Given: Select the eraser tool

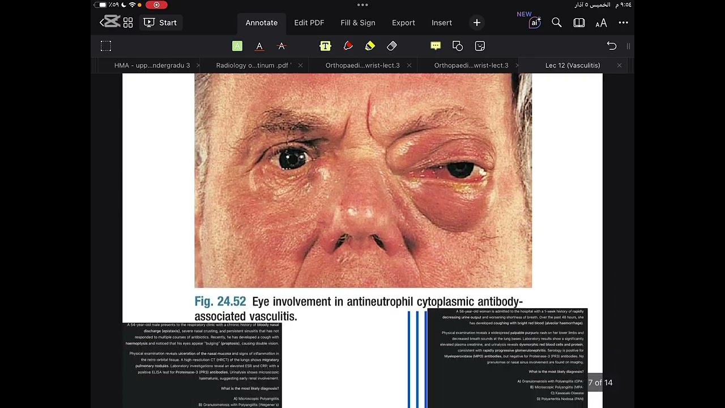Looking at the screenshot, I should (392, 46).
